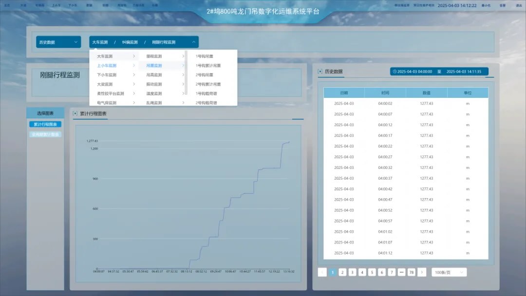Screen dimensions: 526x296
Task: Select the second chart option under 选择图表
Action: coord(45,134)
